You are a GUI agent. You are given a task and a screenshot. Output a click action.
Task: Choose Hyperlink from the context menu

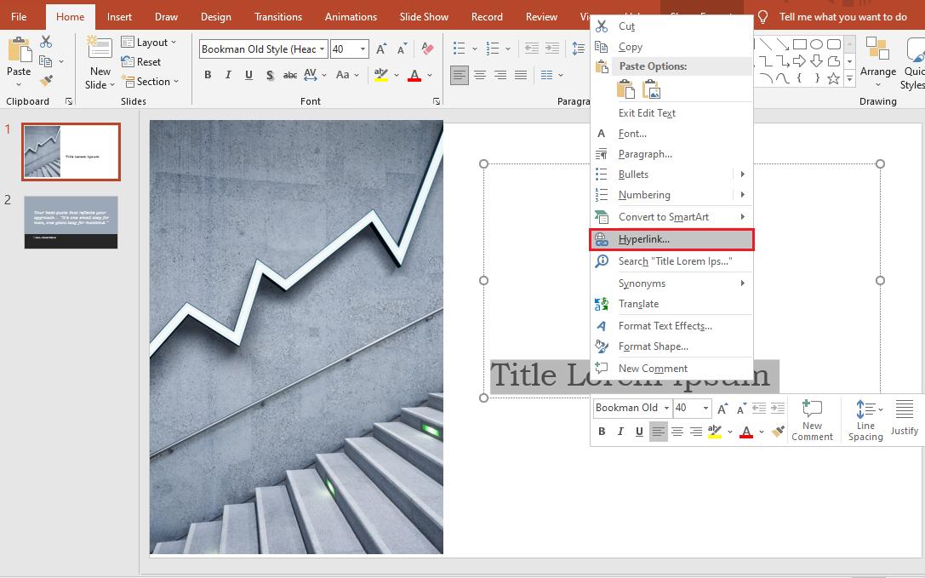point(643,239)
